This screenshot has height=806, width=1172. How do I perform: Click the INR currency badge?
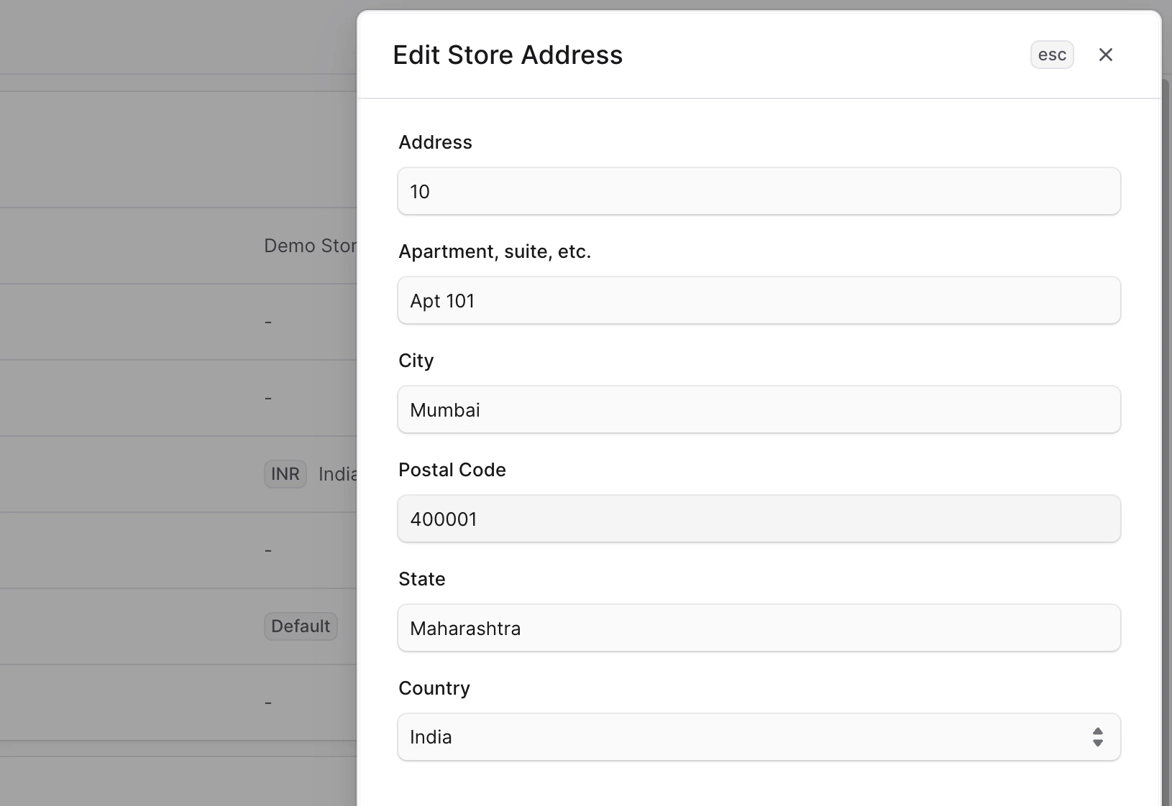pyautogui.click(x=285, y=474)
